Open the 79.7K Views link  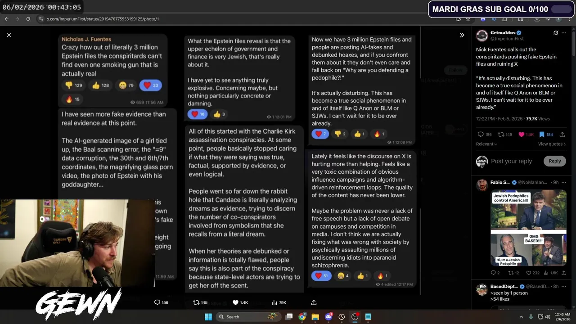[x=538, y=119]
